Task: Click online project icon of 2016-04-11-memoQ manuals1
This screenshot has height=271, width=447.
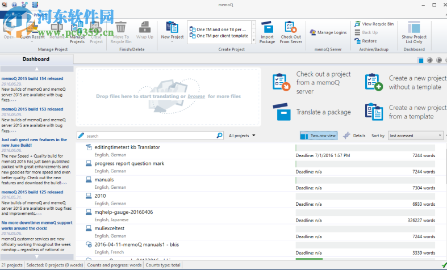Action: click(x=89, y=244)
